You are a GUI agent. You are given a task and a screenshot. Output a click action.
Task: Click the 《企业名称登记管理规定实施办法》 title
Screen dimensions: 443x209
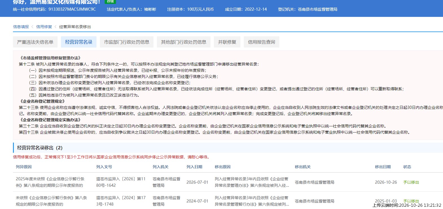tap(50, 120)
